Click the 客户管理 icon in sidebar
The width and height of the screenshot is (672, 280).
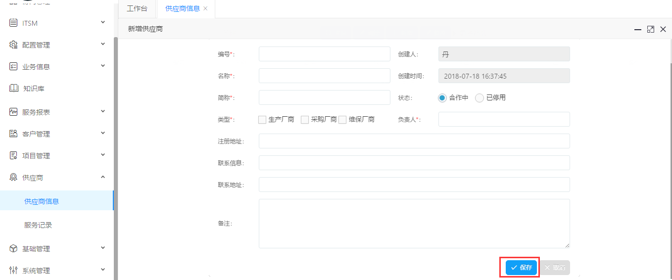[x=13, y=134]
